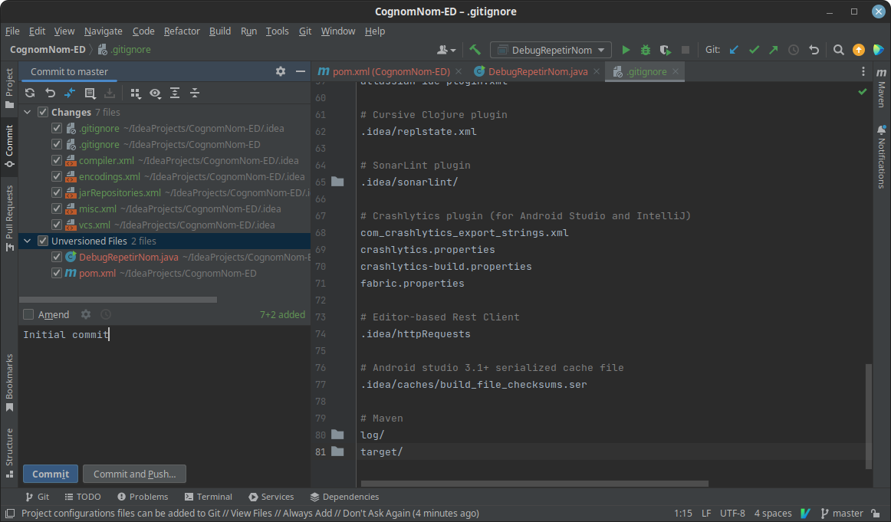Open the user account icon dropdown

point(446,50)
